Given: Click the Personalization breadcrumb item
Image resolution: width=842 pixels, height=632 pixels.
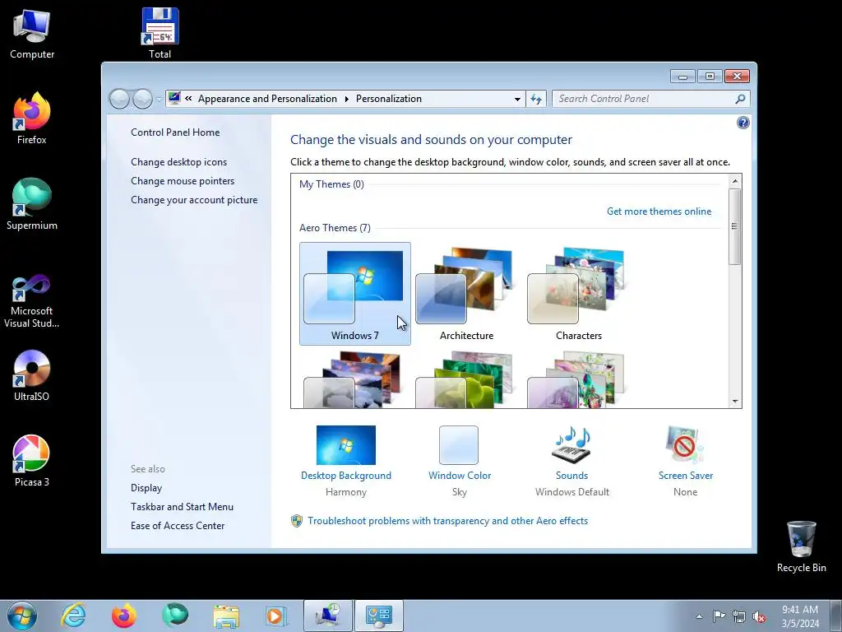Looking at the screenshot, I should click(389, 99).
